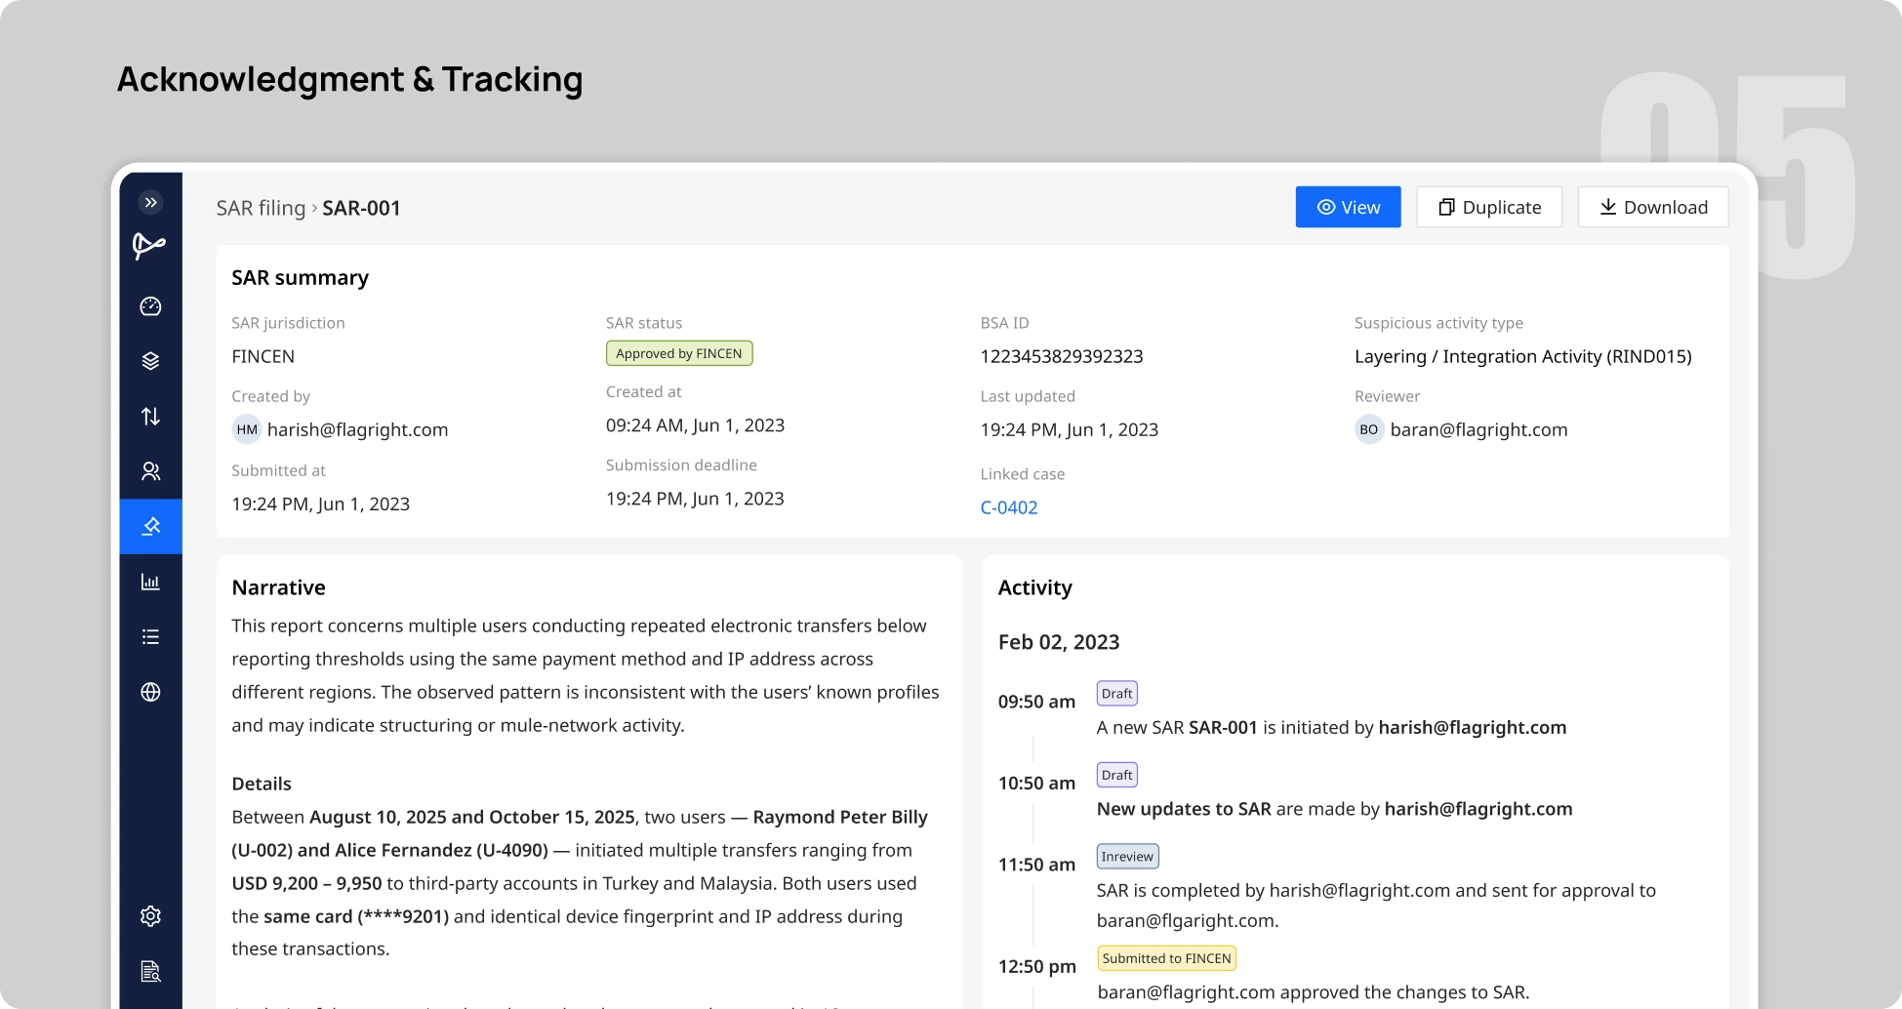The width and height of the screenshot is (1902, 1009).
Task: Click the 12:50 pm activity timestamp
Action: pyautogui.click(x=1036, y=966)
